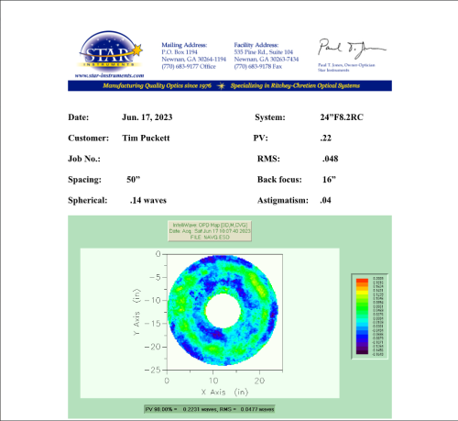
Task: Click the X Axis (in) label
Action: [224, 392]
